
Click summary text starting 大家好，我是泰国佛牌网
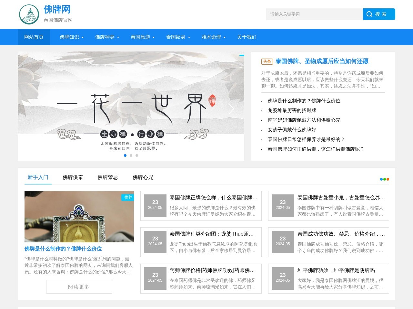(x=340, y=284)
